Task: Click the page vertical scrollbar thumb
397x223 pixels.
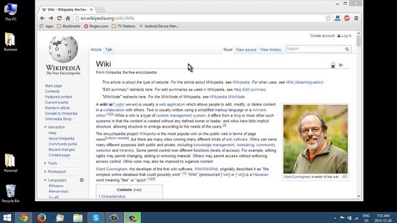Action: click(359, 42)
